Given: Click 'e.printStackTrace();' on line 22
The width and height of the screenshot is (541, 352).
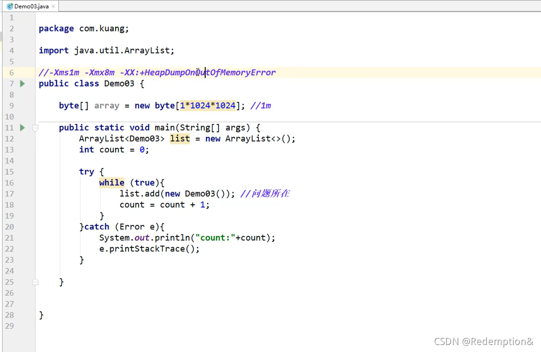Looking at the screenshot, I should coord(150,249).
